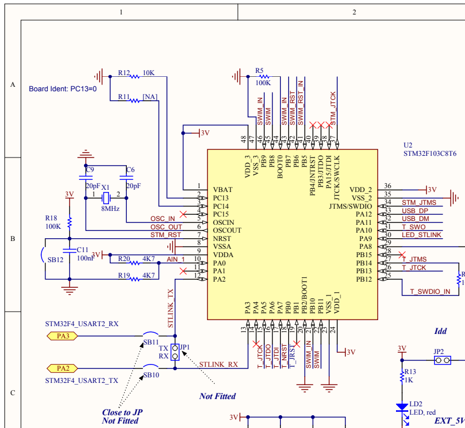Select the STM_RST net label
Image resolution: width=465 pixels, height=428 pixels.
pos(166,235)
